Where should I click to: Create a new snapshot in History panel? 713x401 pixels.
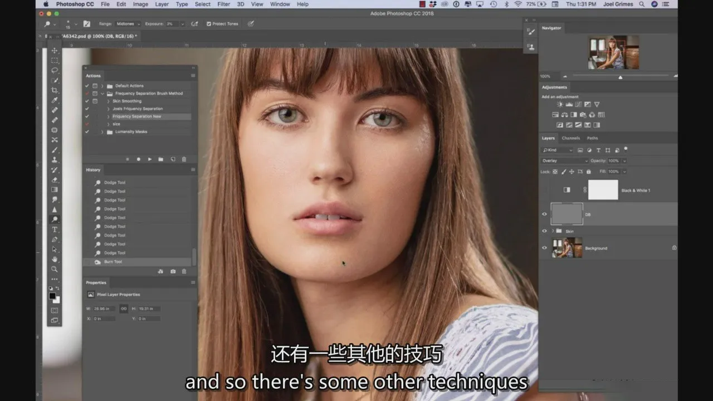(x=173, y=271)
